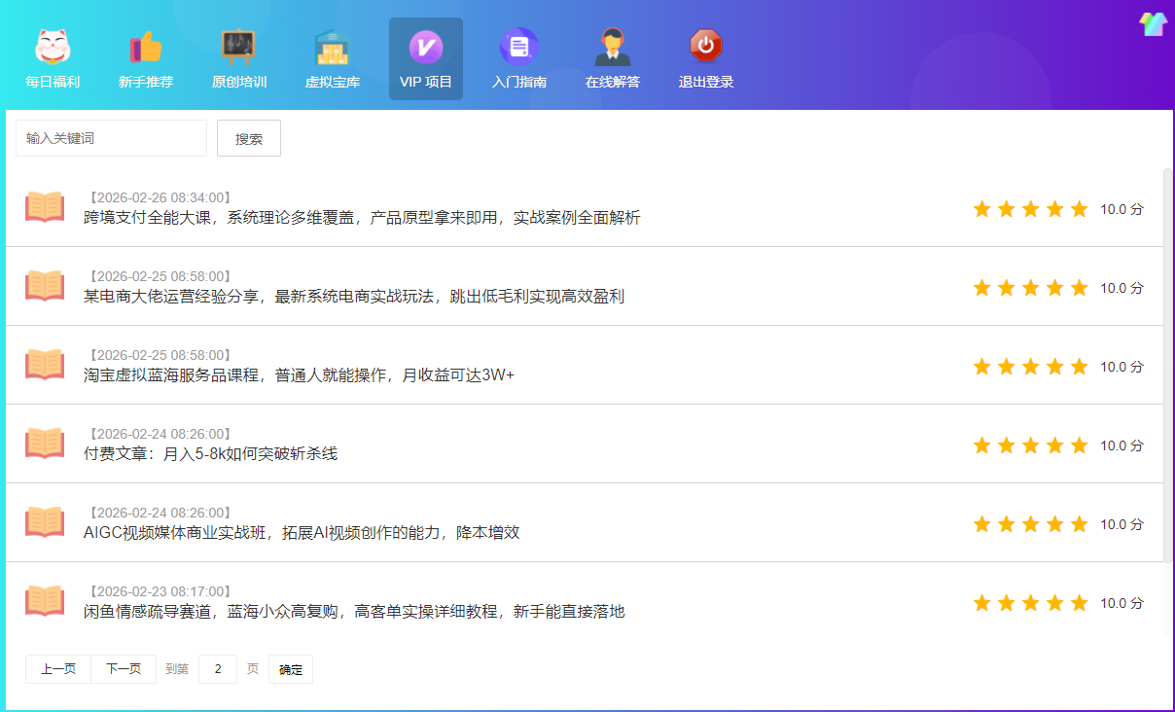Open the 原创培训 blackboard icon
1175x712 pixels.
click(x=238, y=48)
